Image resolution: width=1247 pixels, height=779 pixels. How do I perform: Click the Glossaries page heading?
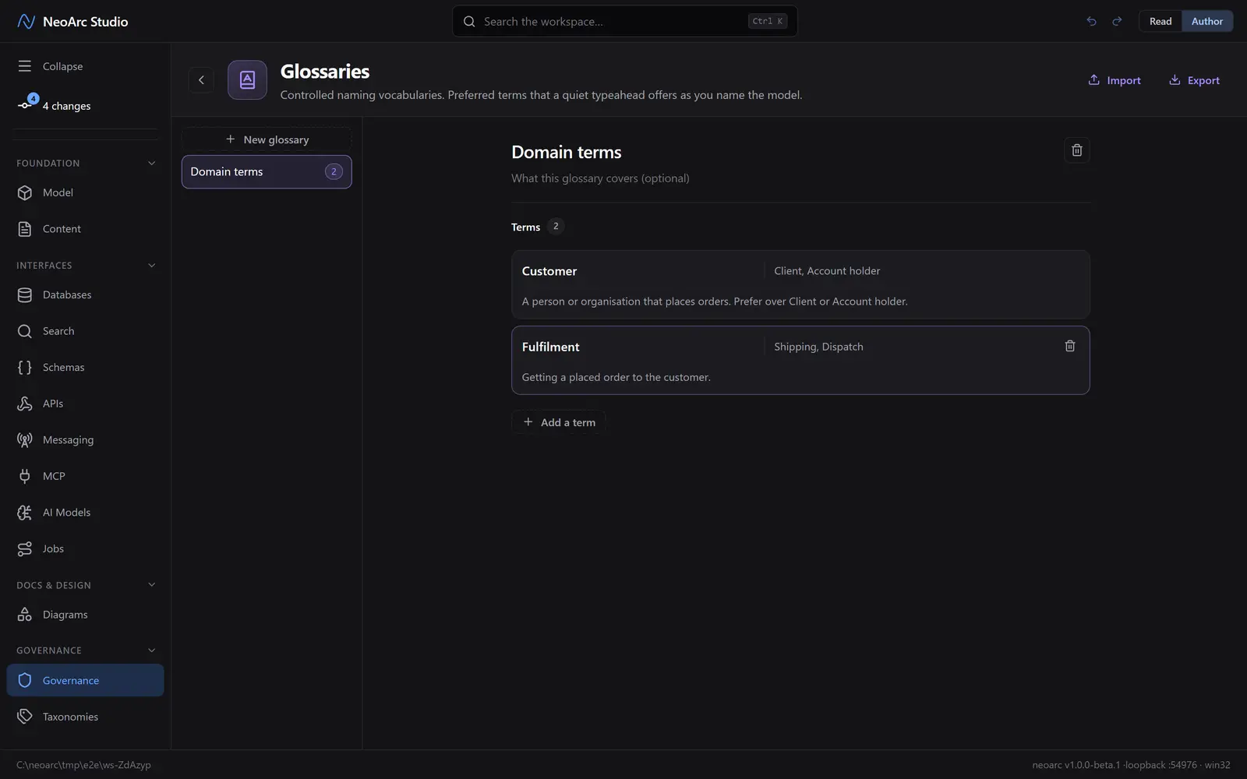point(325,71)
